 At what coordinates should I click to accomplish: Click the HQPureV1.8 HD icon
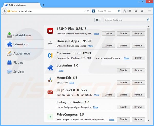click(50, 92)
